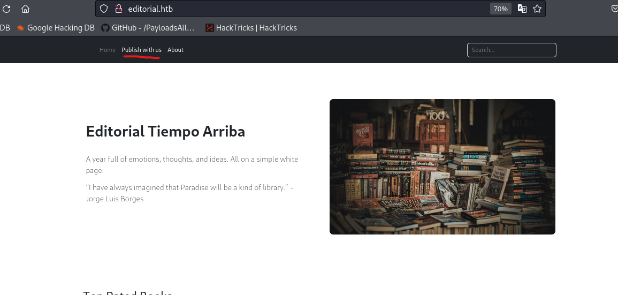
Task: Click the editorial.htb address bar
Action: tap(300, 9)
